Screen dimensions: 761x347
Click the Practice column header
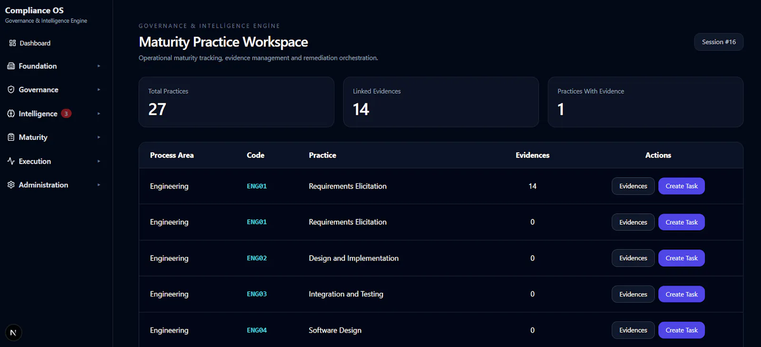point(322,155)
